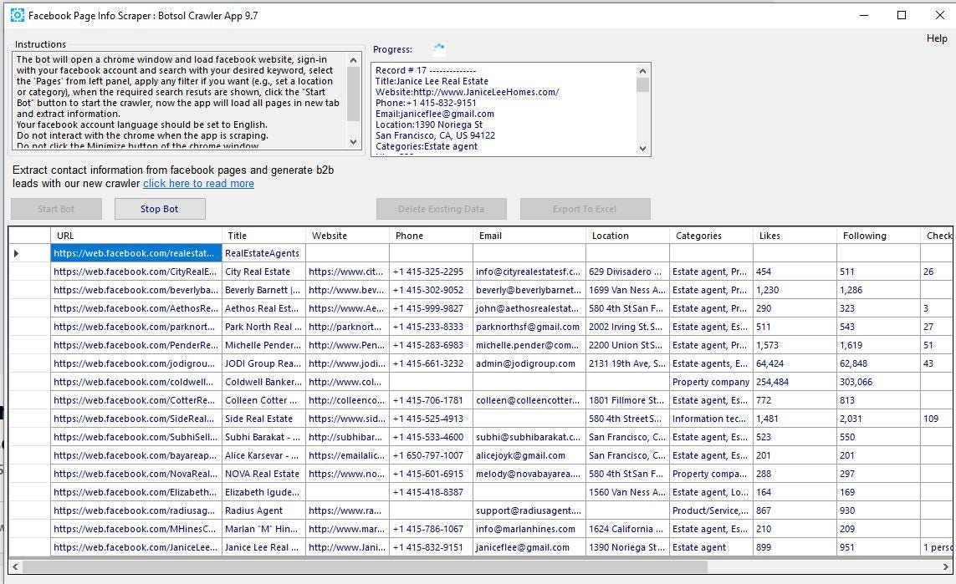Sort by the Phone column header
Viewport: 956px width, 584px height.
[431, 236]
